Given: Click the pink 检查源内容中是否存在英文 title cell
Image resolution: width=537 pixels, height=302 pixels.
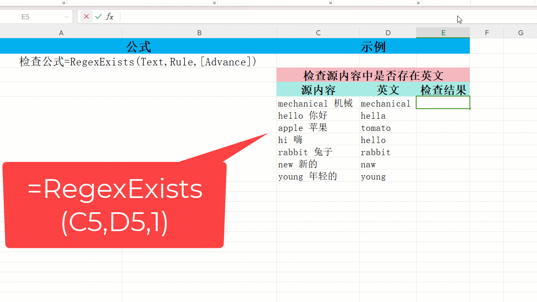Looking at the screenshot, I should (x=373, y=75).
